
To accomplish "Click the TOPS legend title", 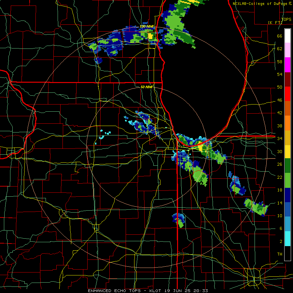I will (286, 19).
